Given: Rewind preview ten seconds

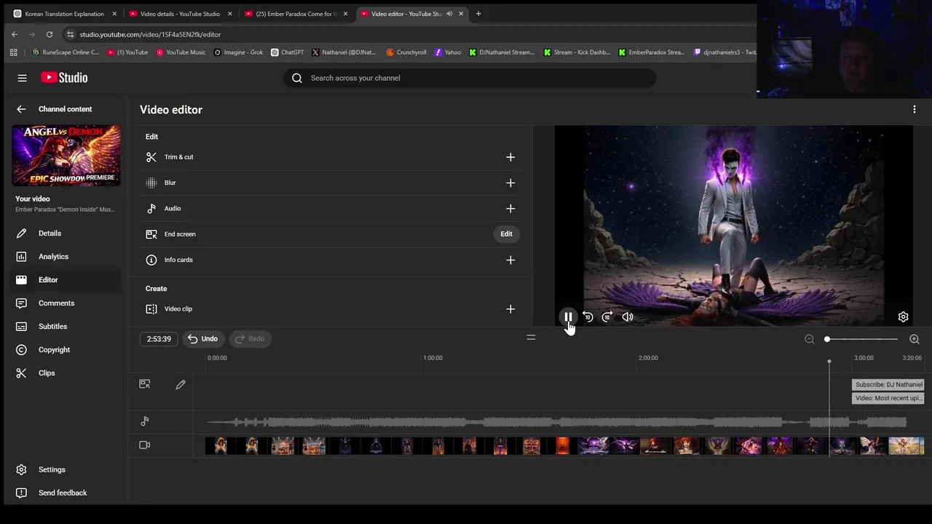Looking at the screenshot, I should point(588,317).
